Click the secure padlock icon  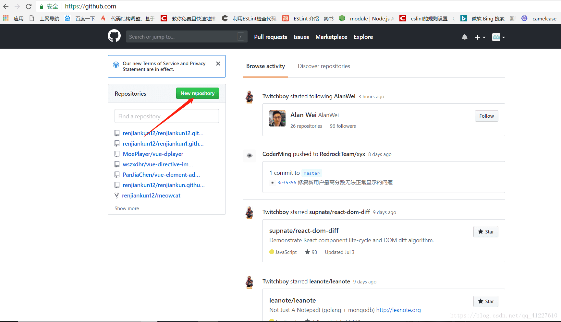42,6
